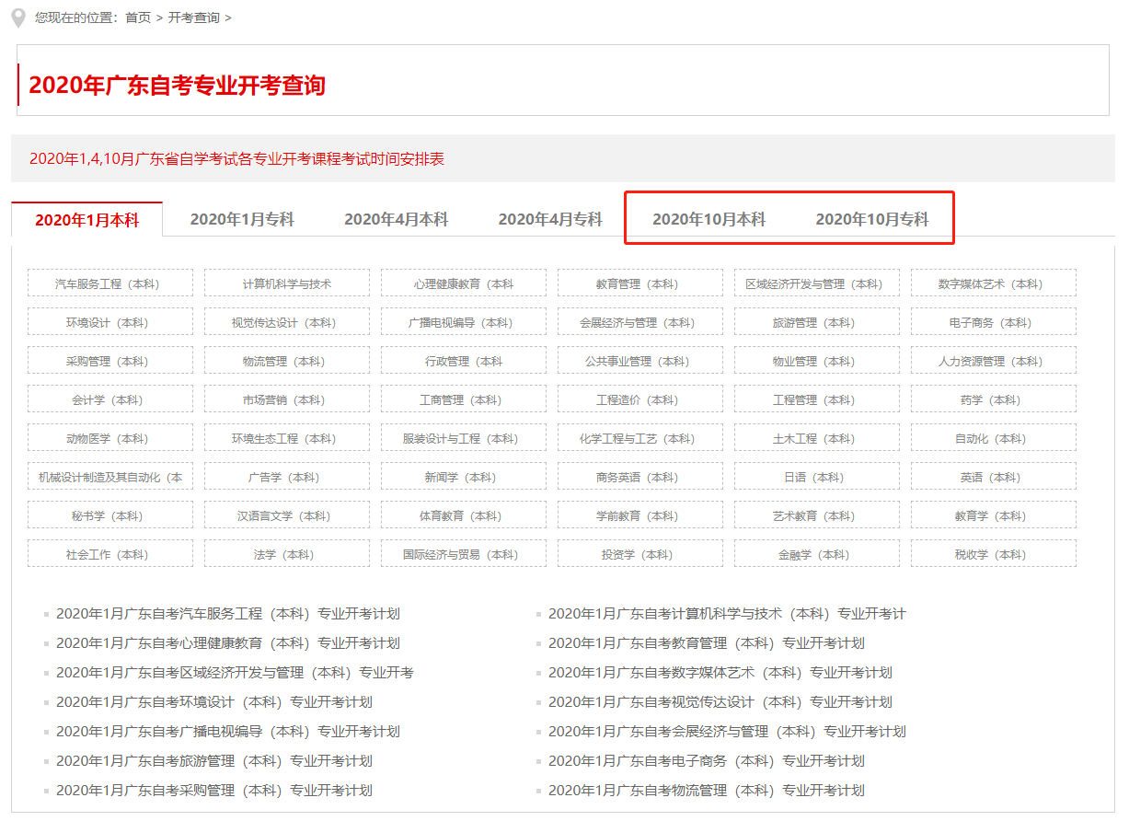Select 汽车服务工程(本科) major box
Viewport: 1129px width, 821px height.
pyautogui.click(x=110, y=283)
